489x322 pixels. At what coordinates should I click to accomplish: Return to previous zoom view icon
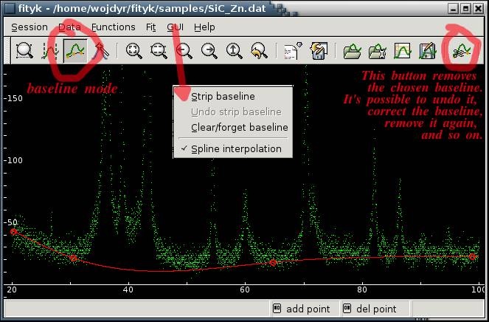(259, 51)
